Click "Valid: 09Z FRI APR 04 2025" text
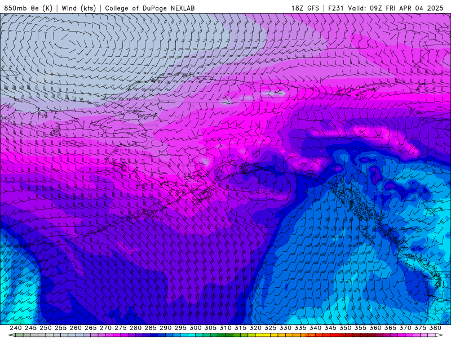This screenshot has height=338, width=451. click(396, 8)
